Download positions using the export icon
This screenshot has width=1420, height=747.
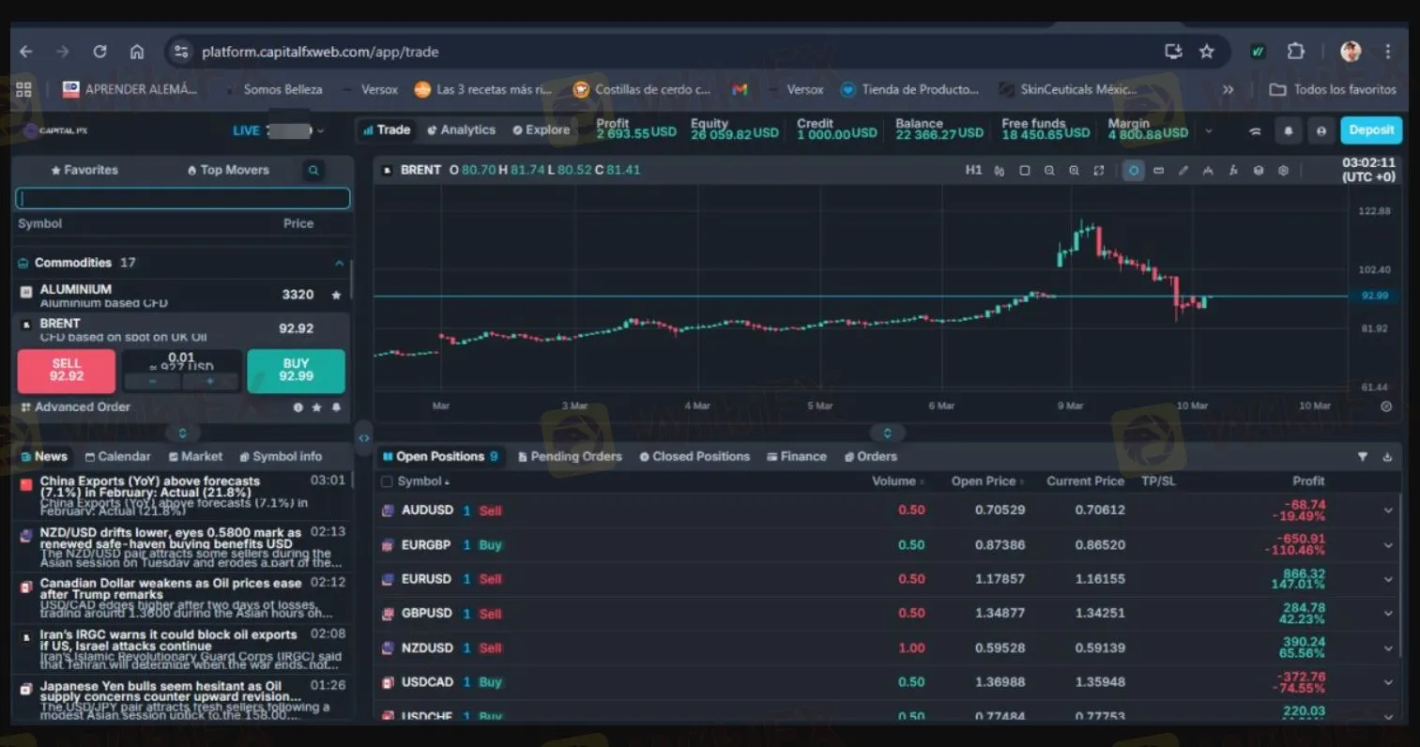pyautogui.click(x=1387, y=457)
